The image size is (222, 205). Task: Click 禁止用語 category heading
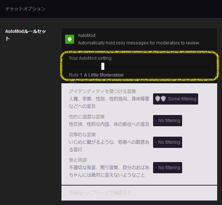(x=78, y=160)
